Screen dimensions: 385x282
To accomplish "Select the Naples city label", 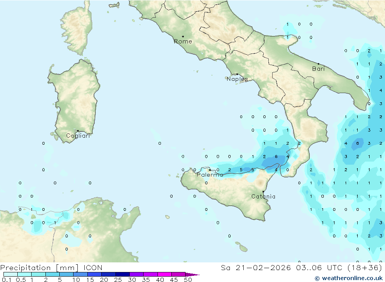I will (x=237, y=79).
